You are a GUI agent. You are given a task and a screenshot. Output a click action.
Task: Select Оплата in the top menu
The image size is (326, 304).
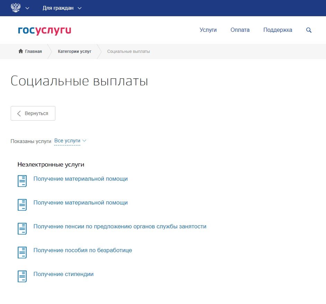click(240, 30)
